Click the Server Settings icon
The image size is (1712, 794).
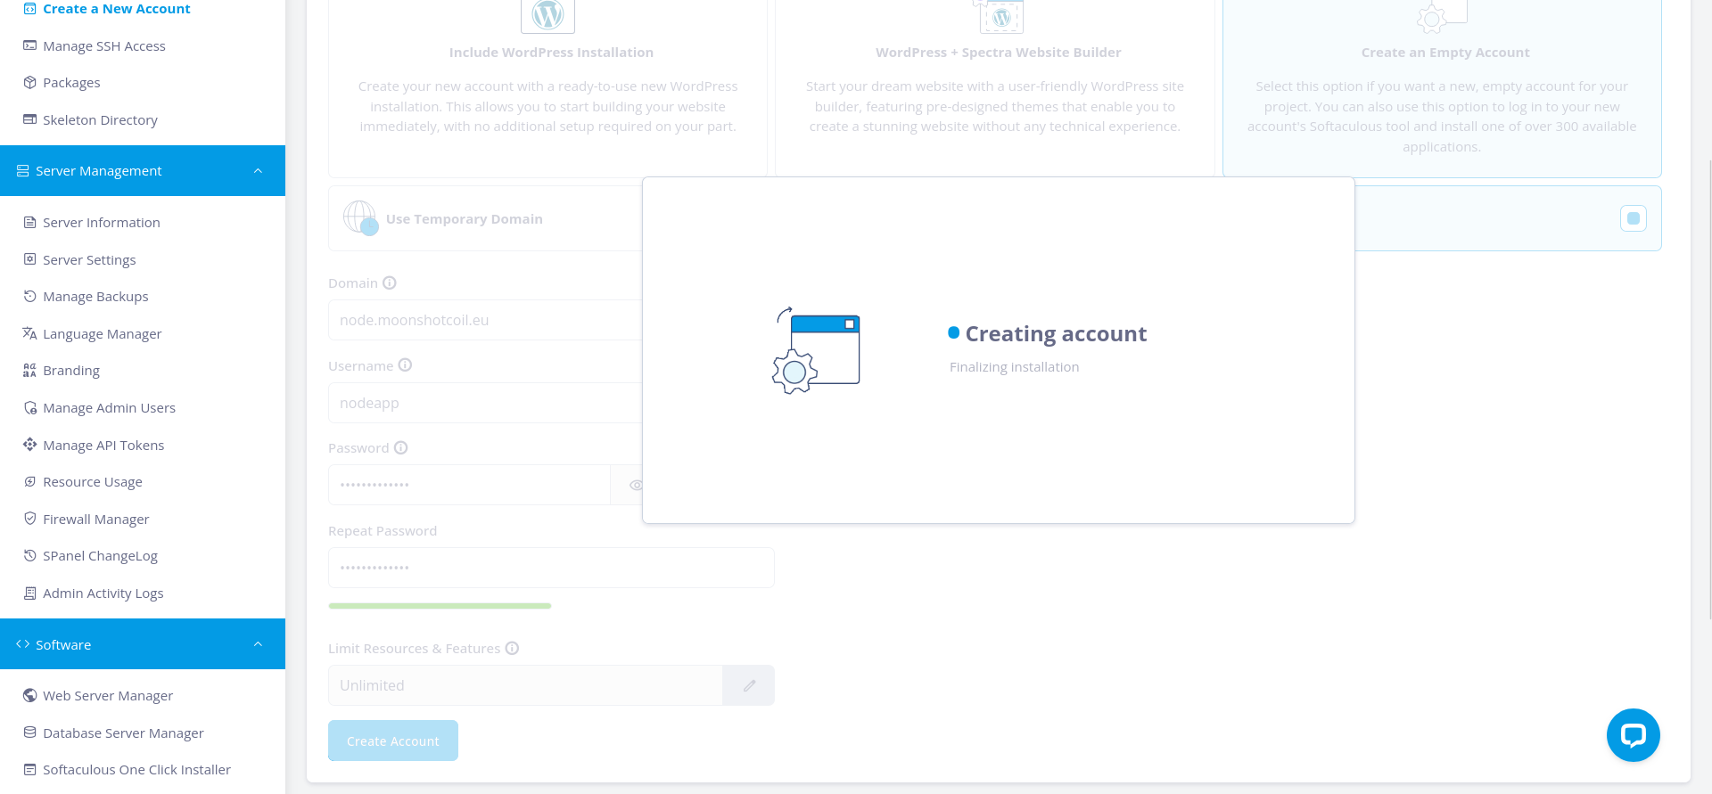(29, 259)
